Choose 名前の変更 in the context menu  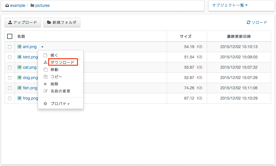point(61,91)
